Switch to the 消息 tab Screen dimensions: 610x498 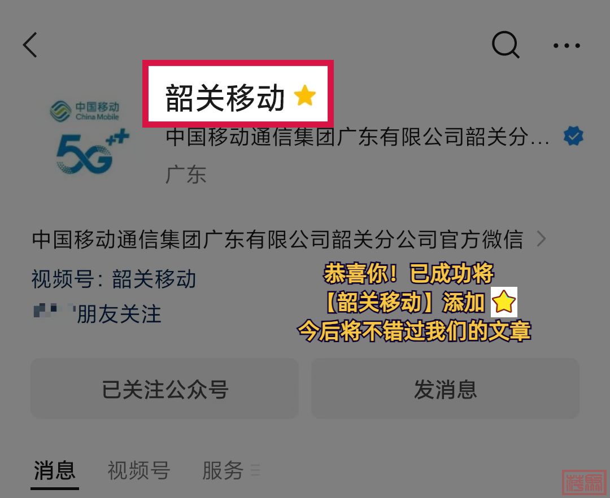(54, 470)
